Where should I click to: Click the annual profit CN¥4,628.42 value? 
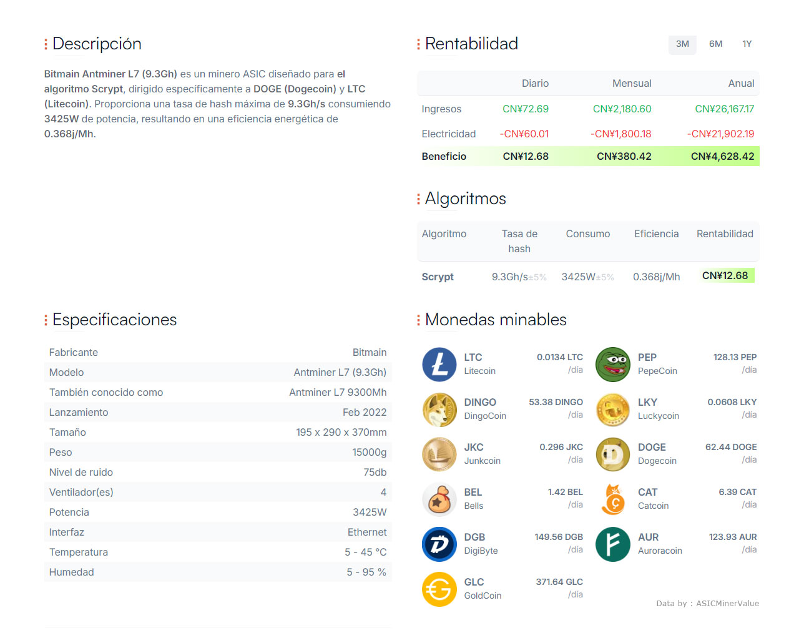(x=722, y=157)
